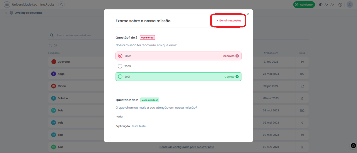
Task: Toggle the high contrast mode icon
Action: point(320,5)
